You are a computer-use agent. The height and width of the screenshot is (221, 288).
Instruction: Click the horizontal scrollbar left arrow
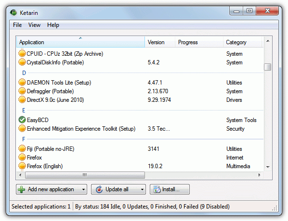click(20, 175)
